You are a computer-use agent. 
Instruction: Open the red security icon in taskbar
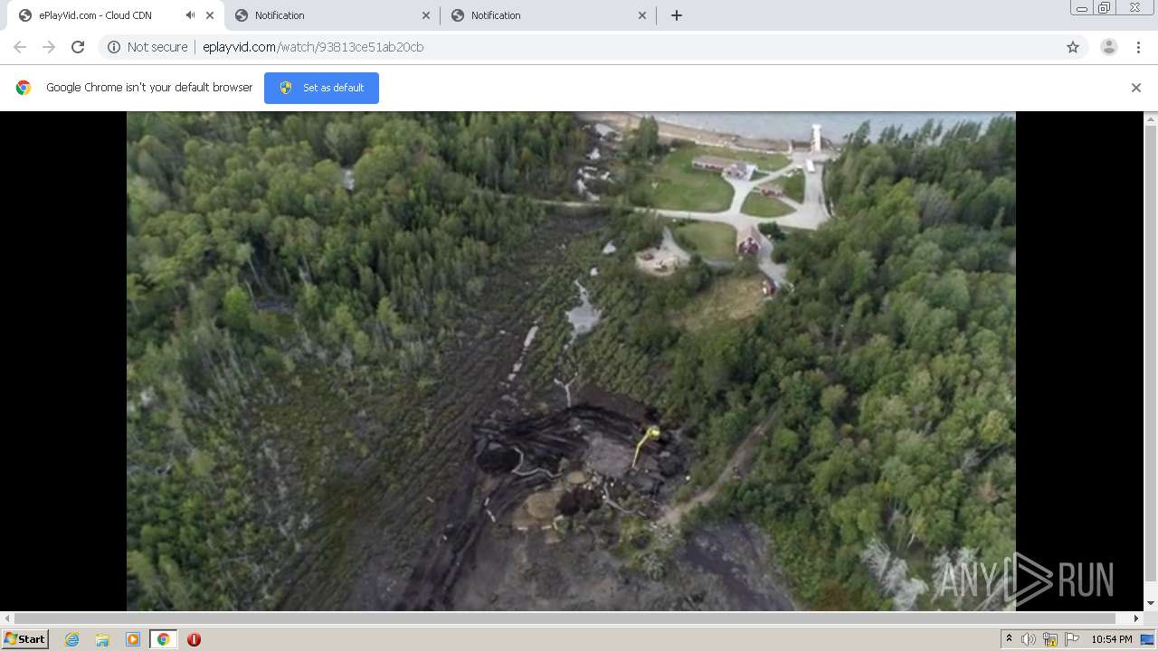(x=194, y=639)
